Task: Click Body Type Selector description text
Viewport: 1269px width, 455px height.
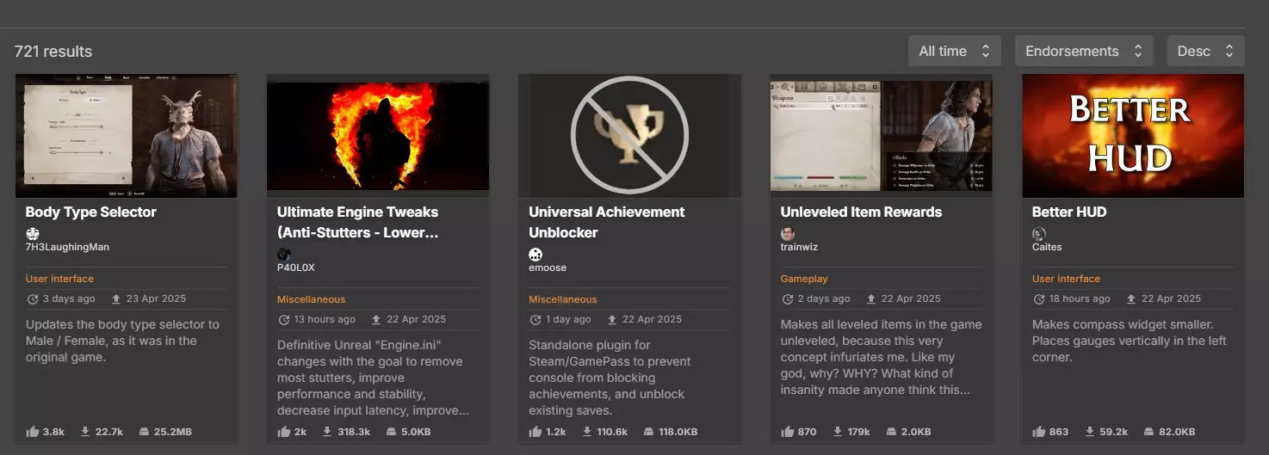Action: [x=122, y=341]
